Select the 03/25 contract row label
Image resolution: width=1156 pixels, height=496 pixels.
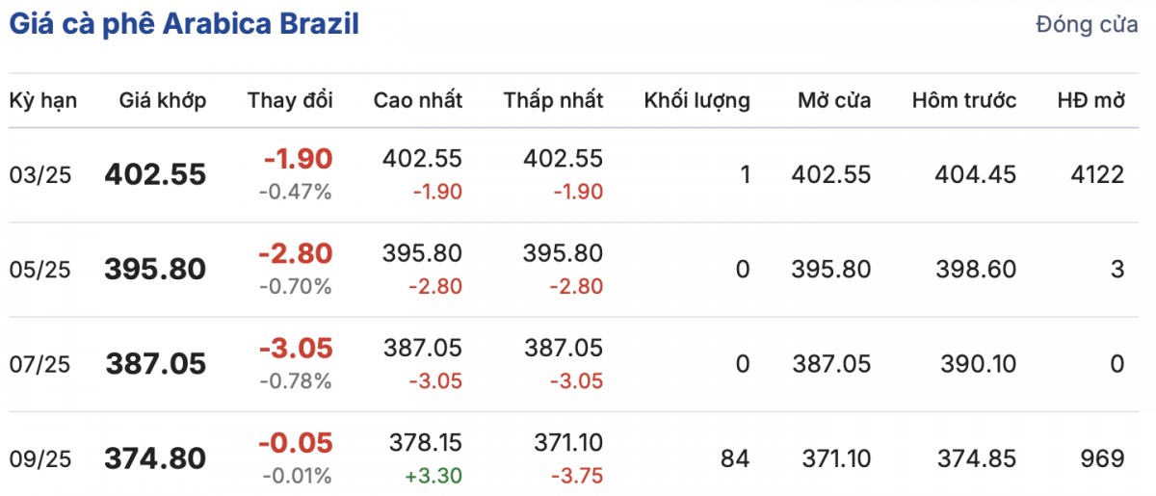pyautogui.click(x=39, y=174)
